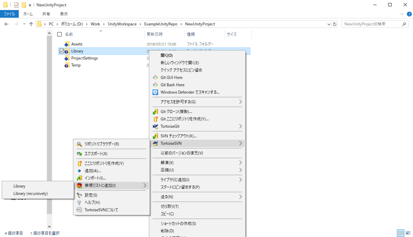Click the Assets folder SVN overlay icon

pos(67,44)
